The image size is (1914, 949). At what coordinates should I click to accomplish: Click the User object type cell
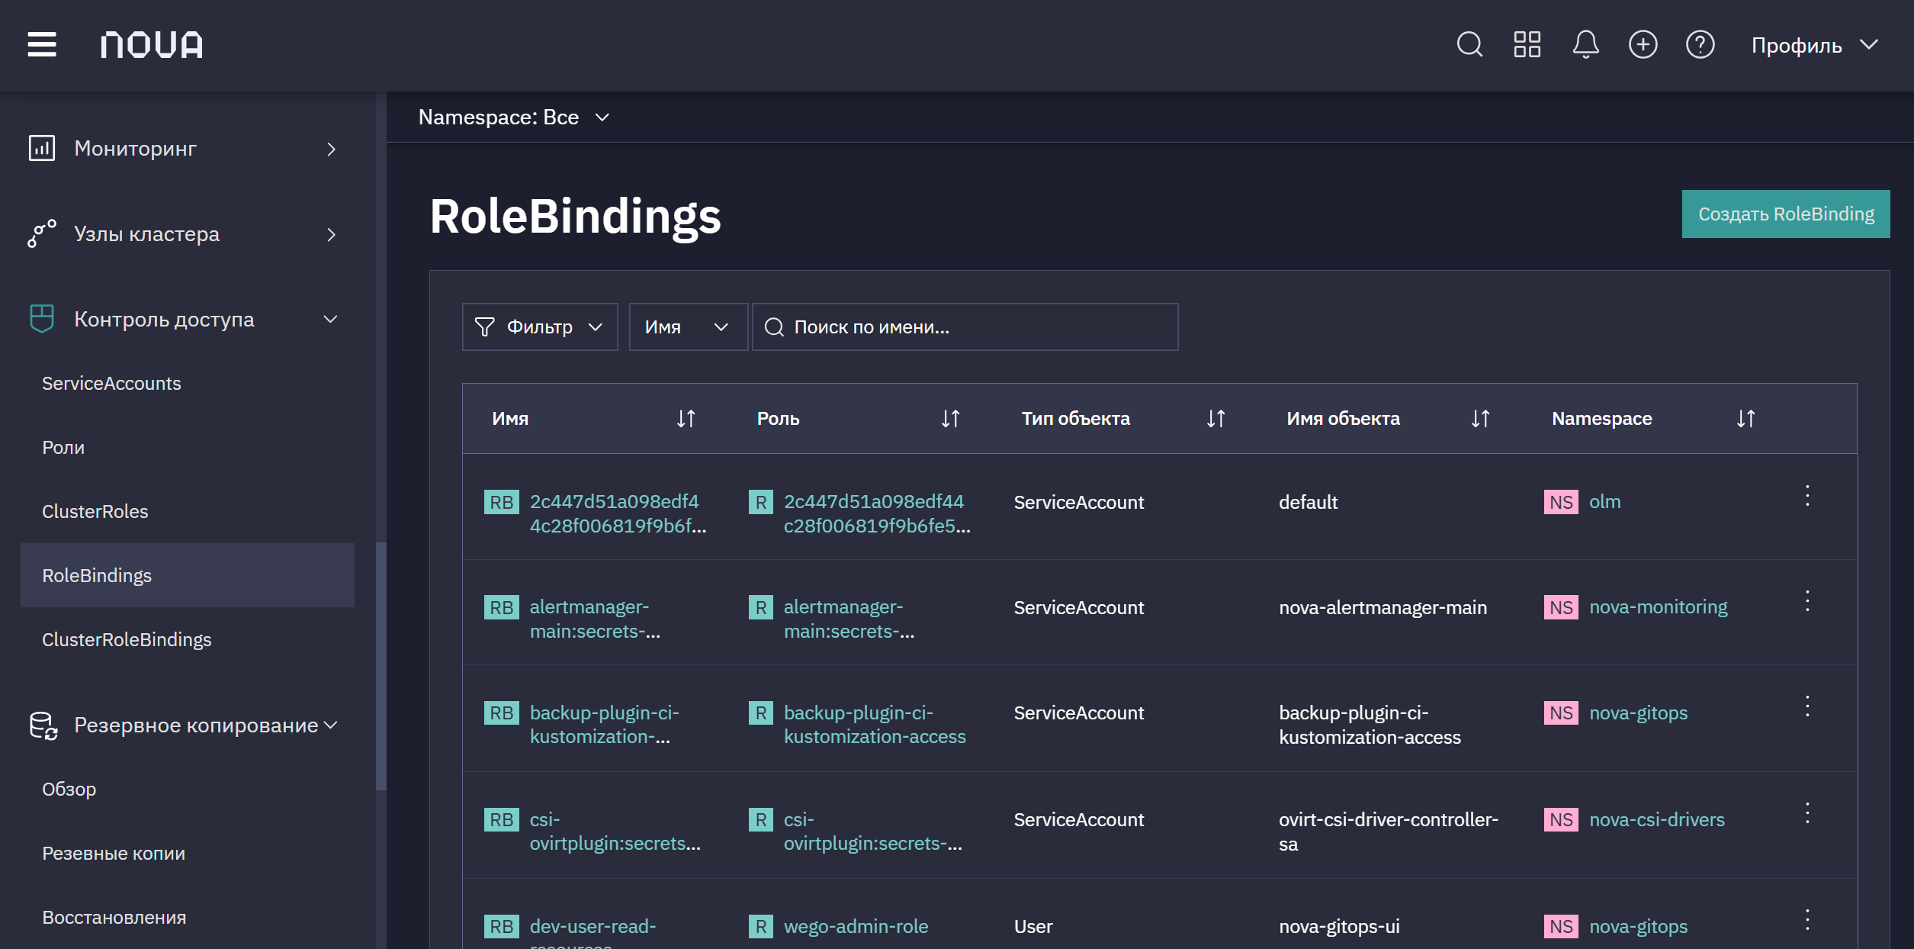(x=1033, y=926)
